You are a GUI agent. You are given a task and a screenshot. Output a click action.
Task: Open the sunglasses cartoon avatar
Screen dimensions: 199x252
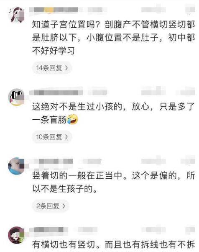[16, 97]
